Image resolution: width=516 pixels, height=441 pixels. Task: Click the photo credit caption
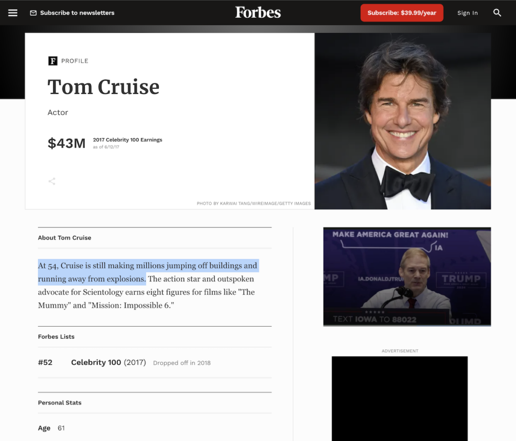(x=254, y=204)
